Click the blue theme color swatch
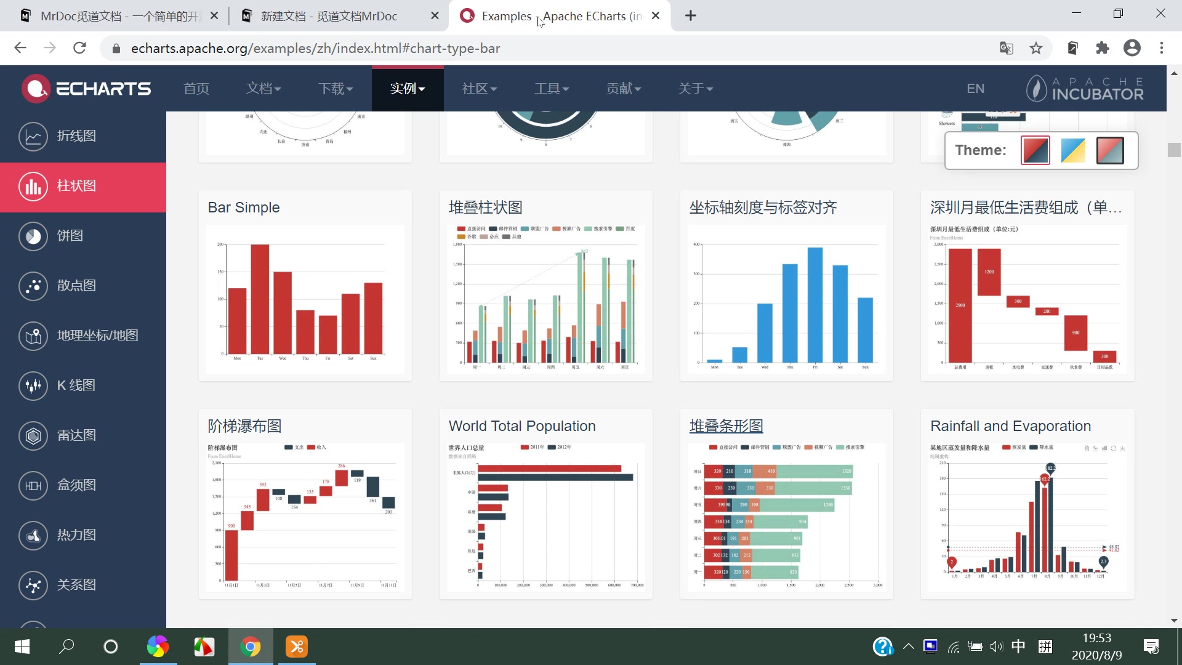Image resolution: width=1182 pixels, height=665 pixels. pyautogui.click(x=1072, y=150)
